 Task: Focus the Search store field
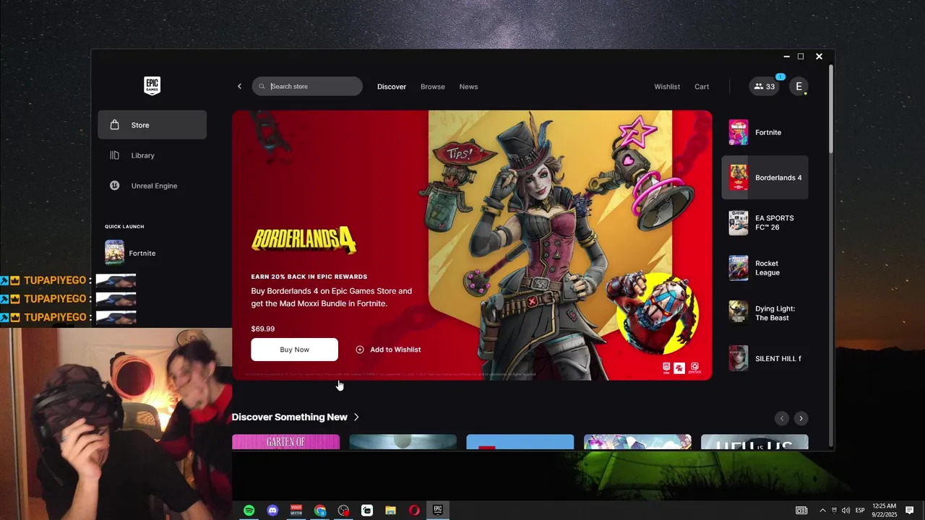pos(307,86)
